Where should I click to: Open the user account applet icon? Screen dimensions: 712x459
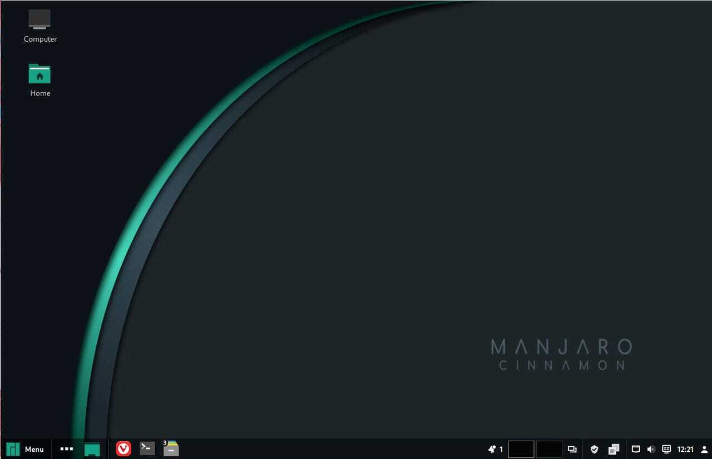[x=704, y=449]
